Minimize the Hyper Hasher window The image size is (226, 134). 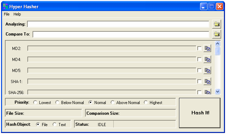pyautogui.click(x=204, y=7)
